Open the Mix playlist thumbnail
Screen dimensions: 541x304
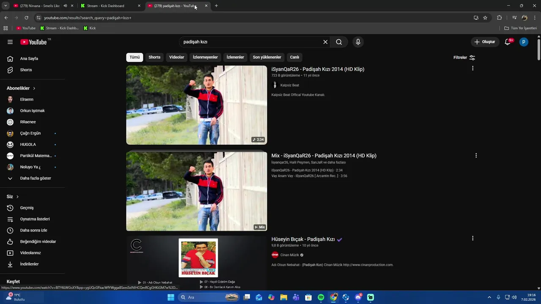tap(197, 191)
